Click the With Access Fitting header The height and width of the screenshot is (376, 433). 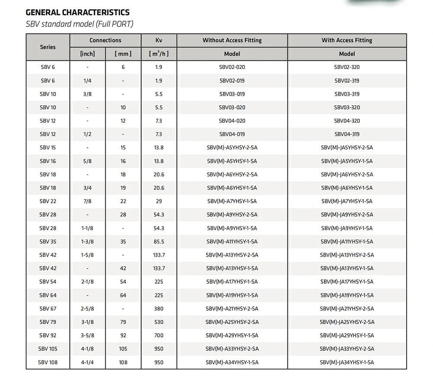[347, 40]
